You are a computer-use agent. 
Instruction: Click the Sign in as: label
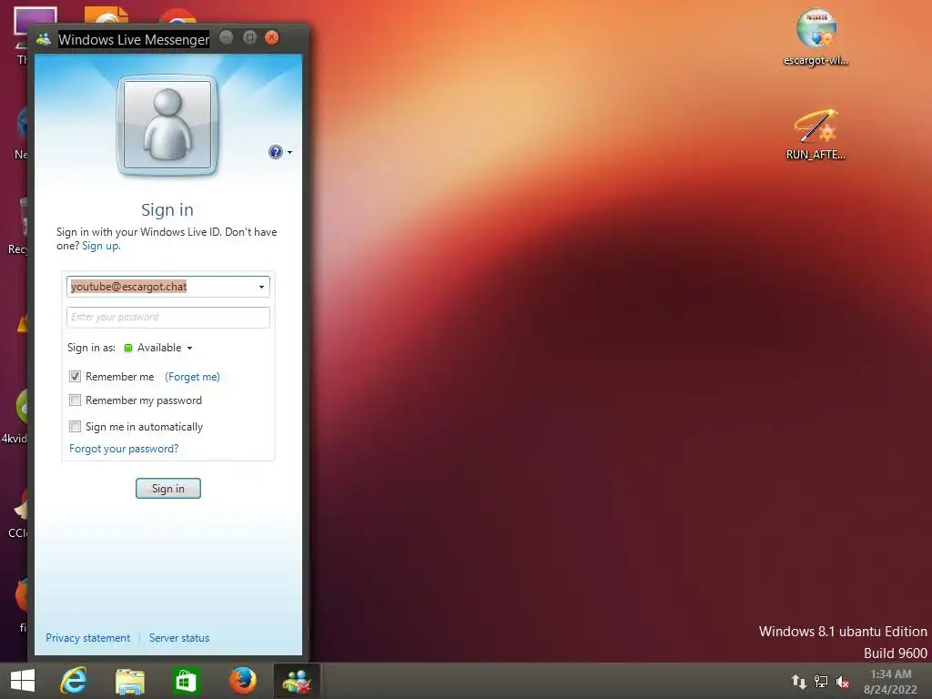click(x=91, y=348)
